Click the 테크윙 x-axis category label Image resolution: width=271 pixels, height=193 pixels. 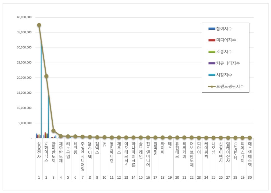(x=75, y=148)
